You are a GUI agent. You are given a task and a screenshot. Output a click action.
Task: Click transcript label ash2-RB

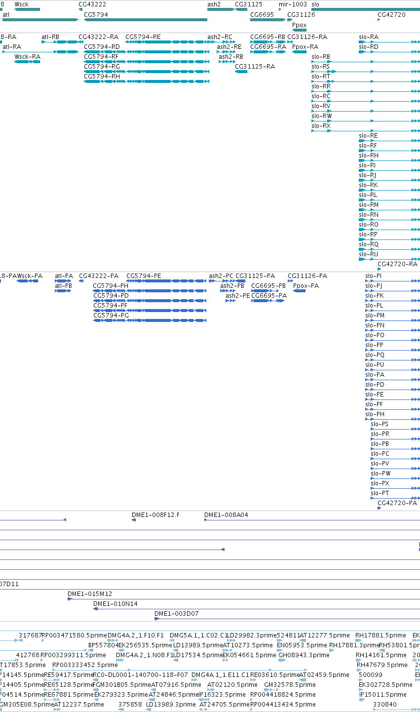tap(231, 57)
